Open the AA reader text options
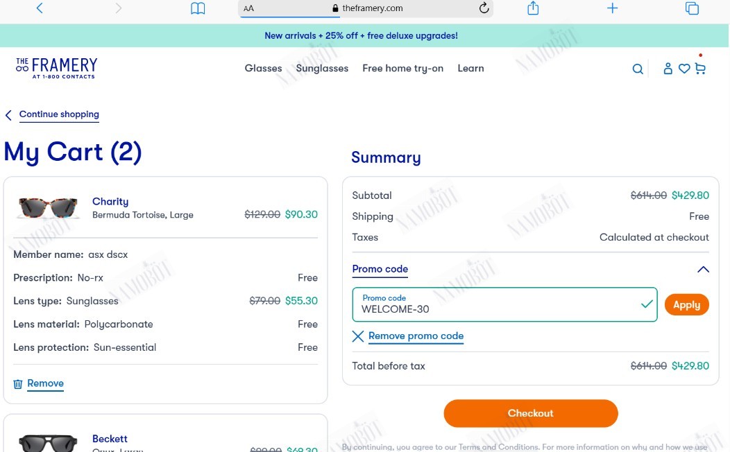 pos(248,8)
